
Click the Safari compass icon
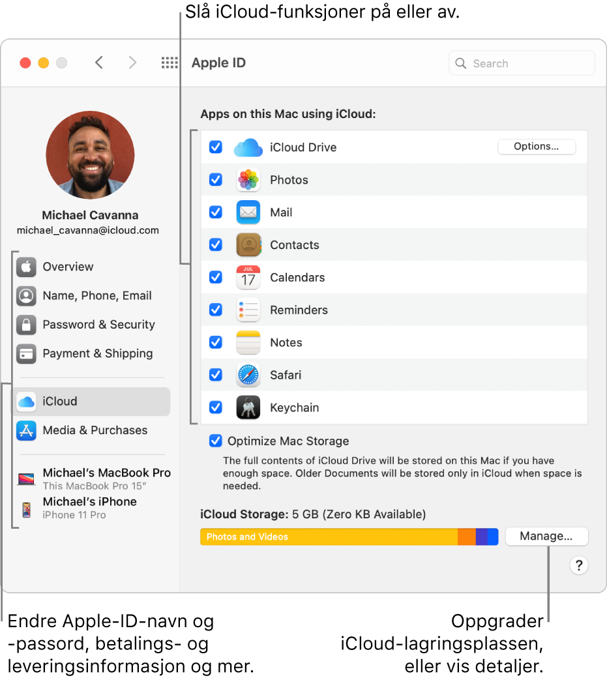[248, 375]
